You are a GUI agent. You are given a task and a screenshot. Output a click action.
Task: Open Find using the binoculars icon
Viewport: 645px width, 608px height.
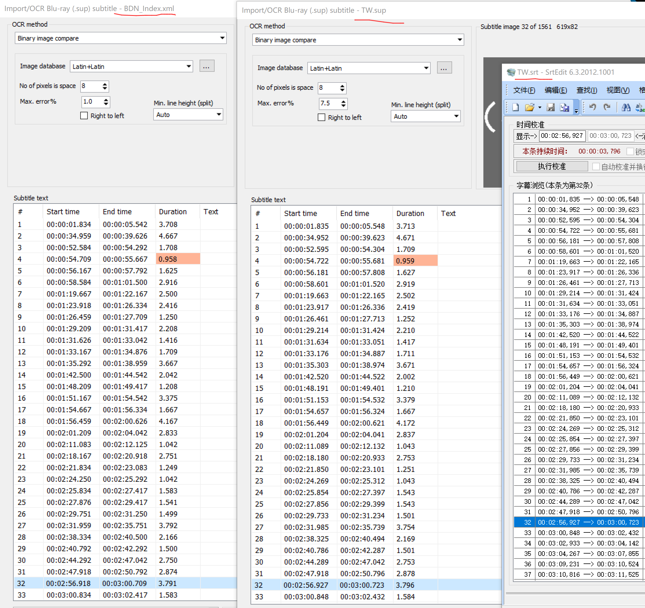click(x=626, y=107)
